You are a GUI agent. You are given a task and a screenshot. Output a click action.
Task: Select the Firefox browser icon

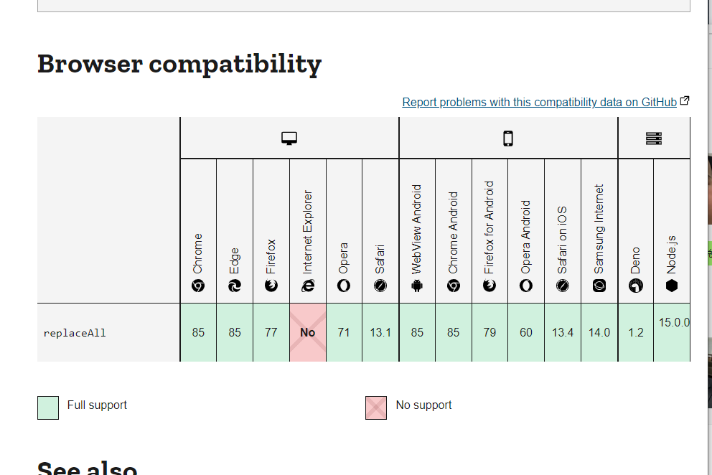point(271,285)
